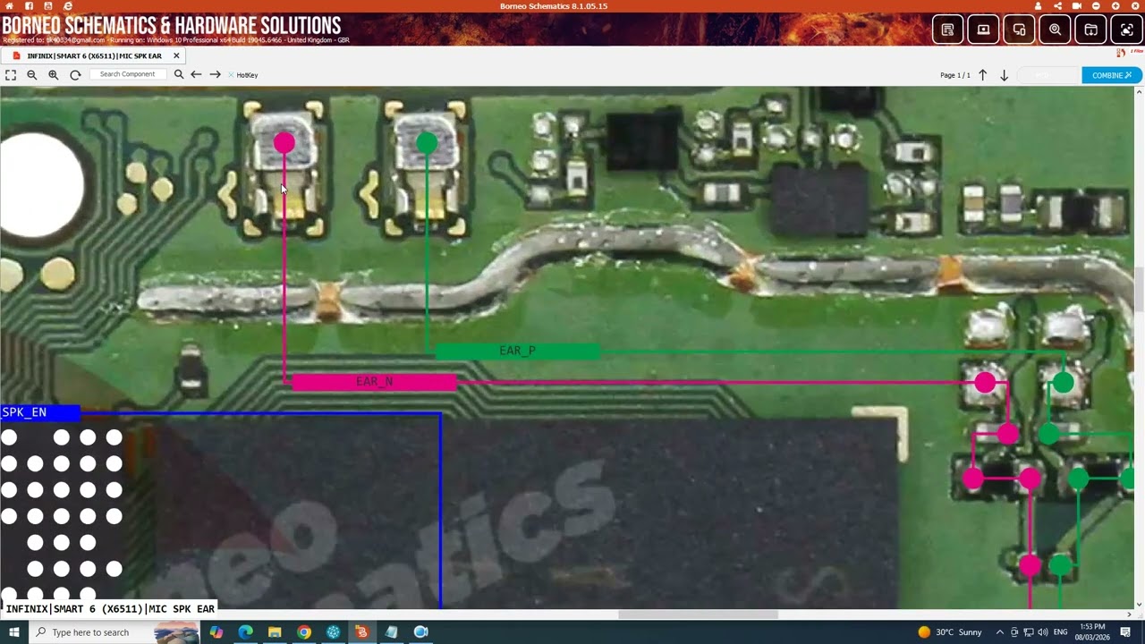Screen dimensions: 1145x644
Task: Open Google Chrome from the taskbar
Action: coord(304,632)
